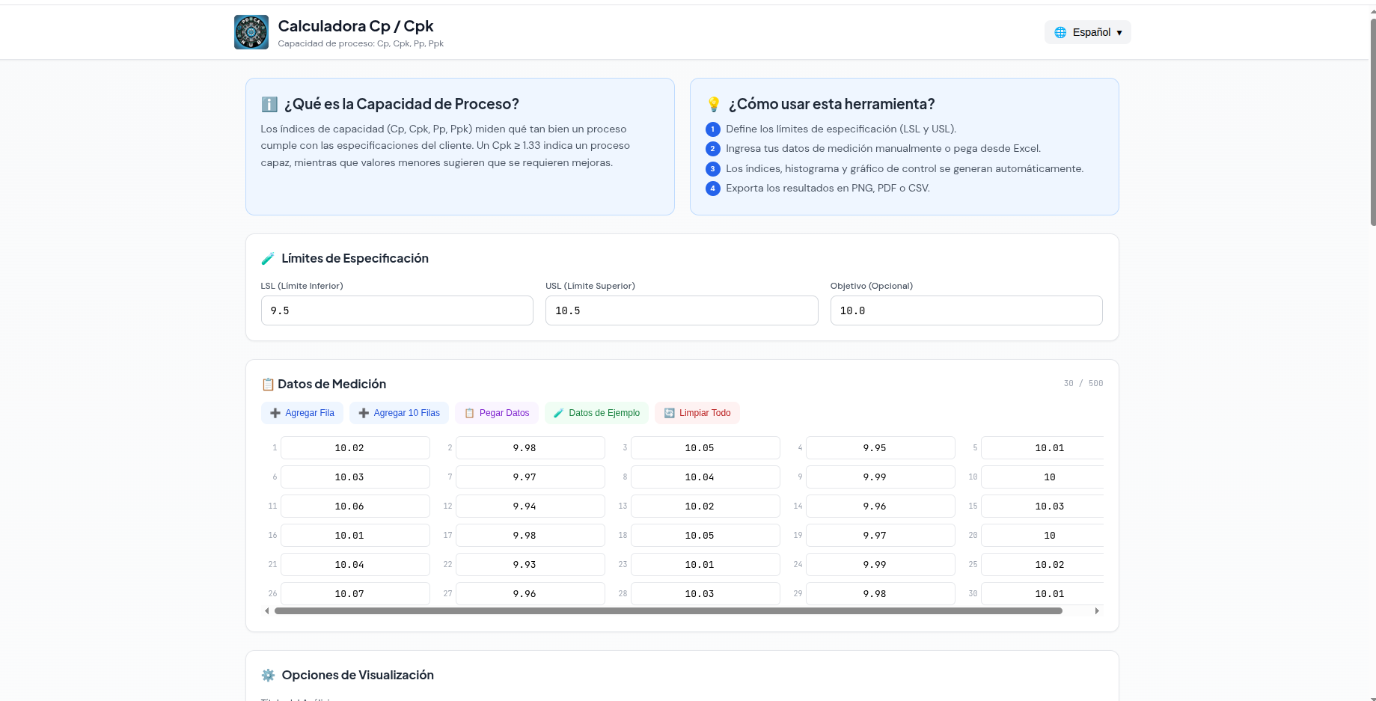Screen dimensions: 1376x701
Task: Click the right arrow of data table scrollbar
Action: coord(1097,611)
